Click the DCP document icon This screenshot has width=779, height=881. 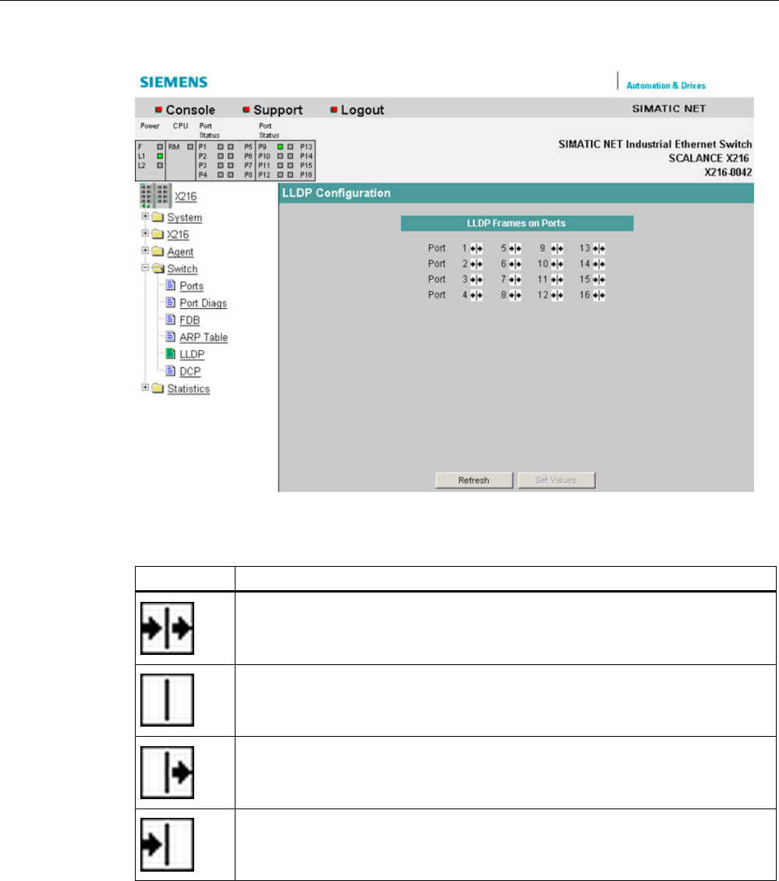170,371
